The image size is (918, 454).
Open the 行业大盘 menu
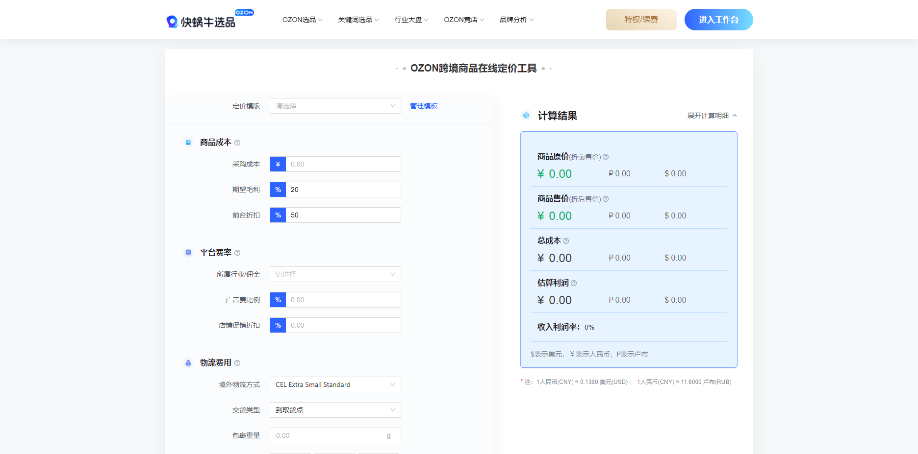tap(411, 20)
